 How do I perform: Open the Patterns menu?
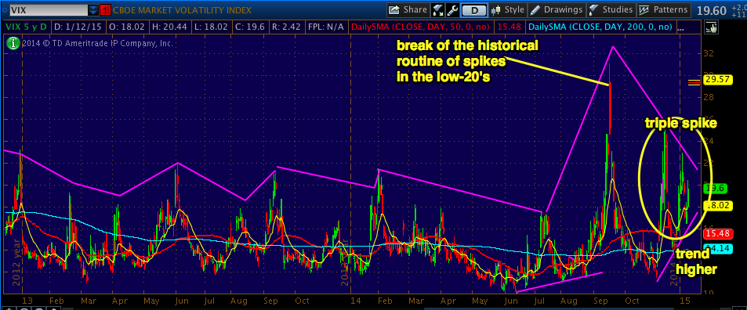664,9
